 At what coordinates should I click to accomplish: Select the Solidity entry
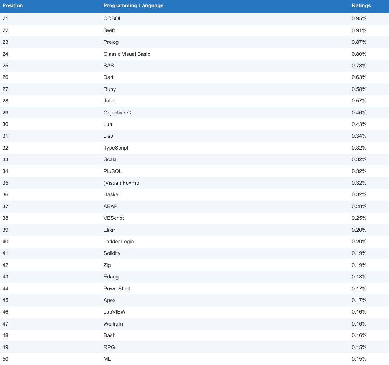[x=112, y=253]
